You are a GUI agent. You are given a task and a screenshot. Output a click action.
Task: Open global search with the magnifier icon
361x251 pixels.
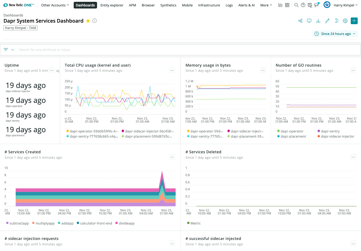[x=296, y=5]
